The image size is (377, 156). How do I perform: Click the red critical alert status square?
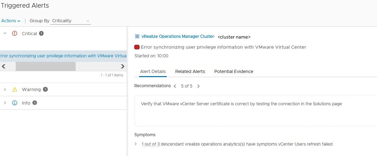pyautogui.click(x=137, y=47)
